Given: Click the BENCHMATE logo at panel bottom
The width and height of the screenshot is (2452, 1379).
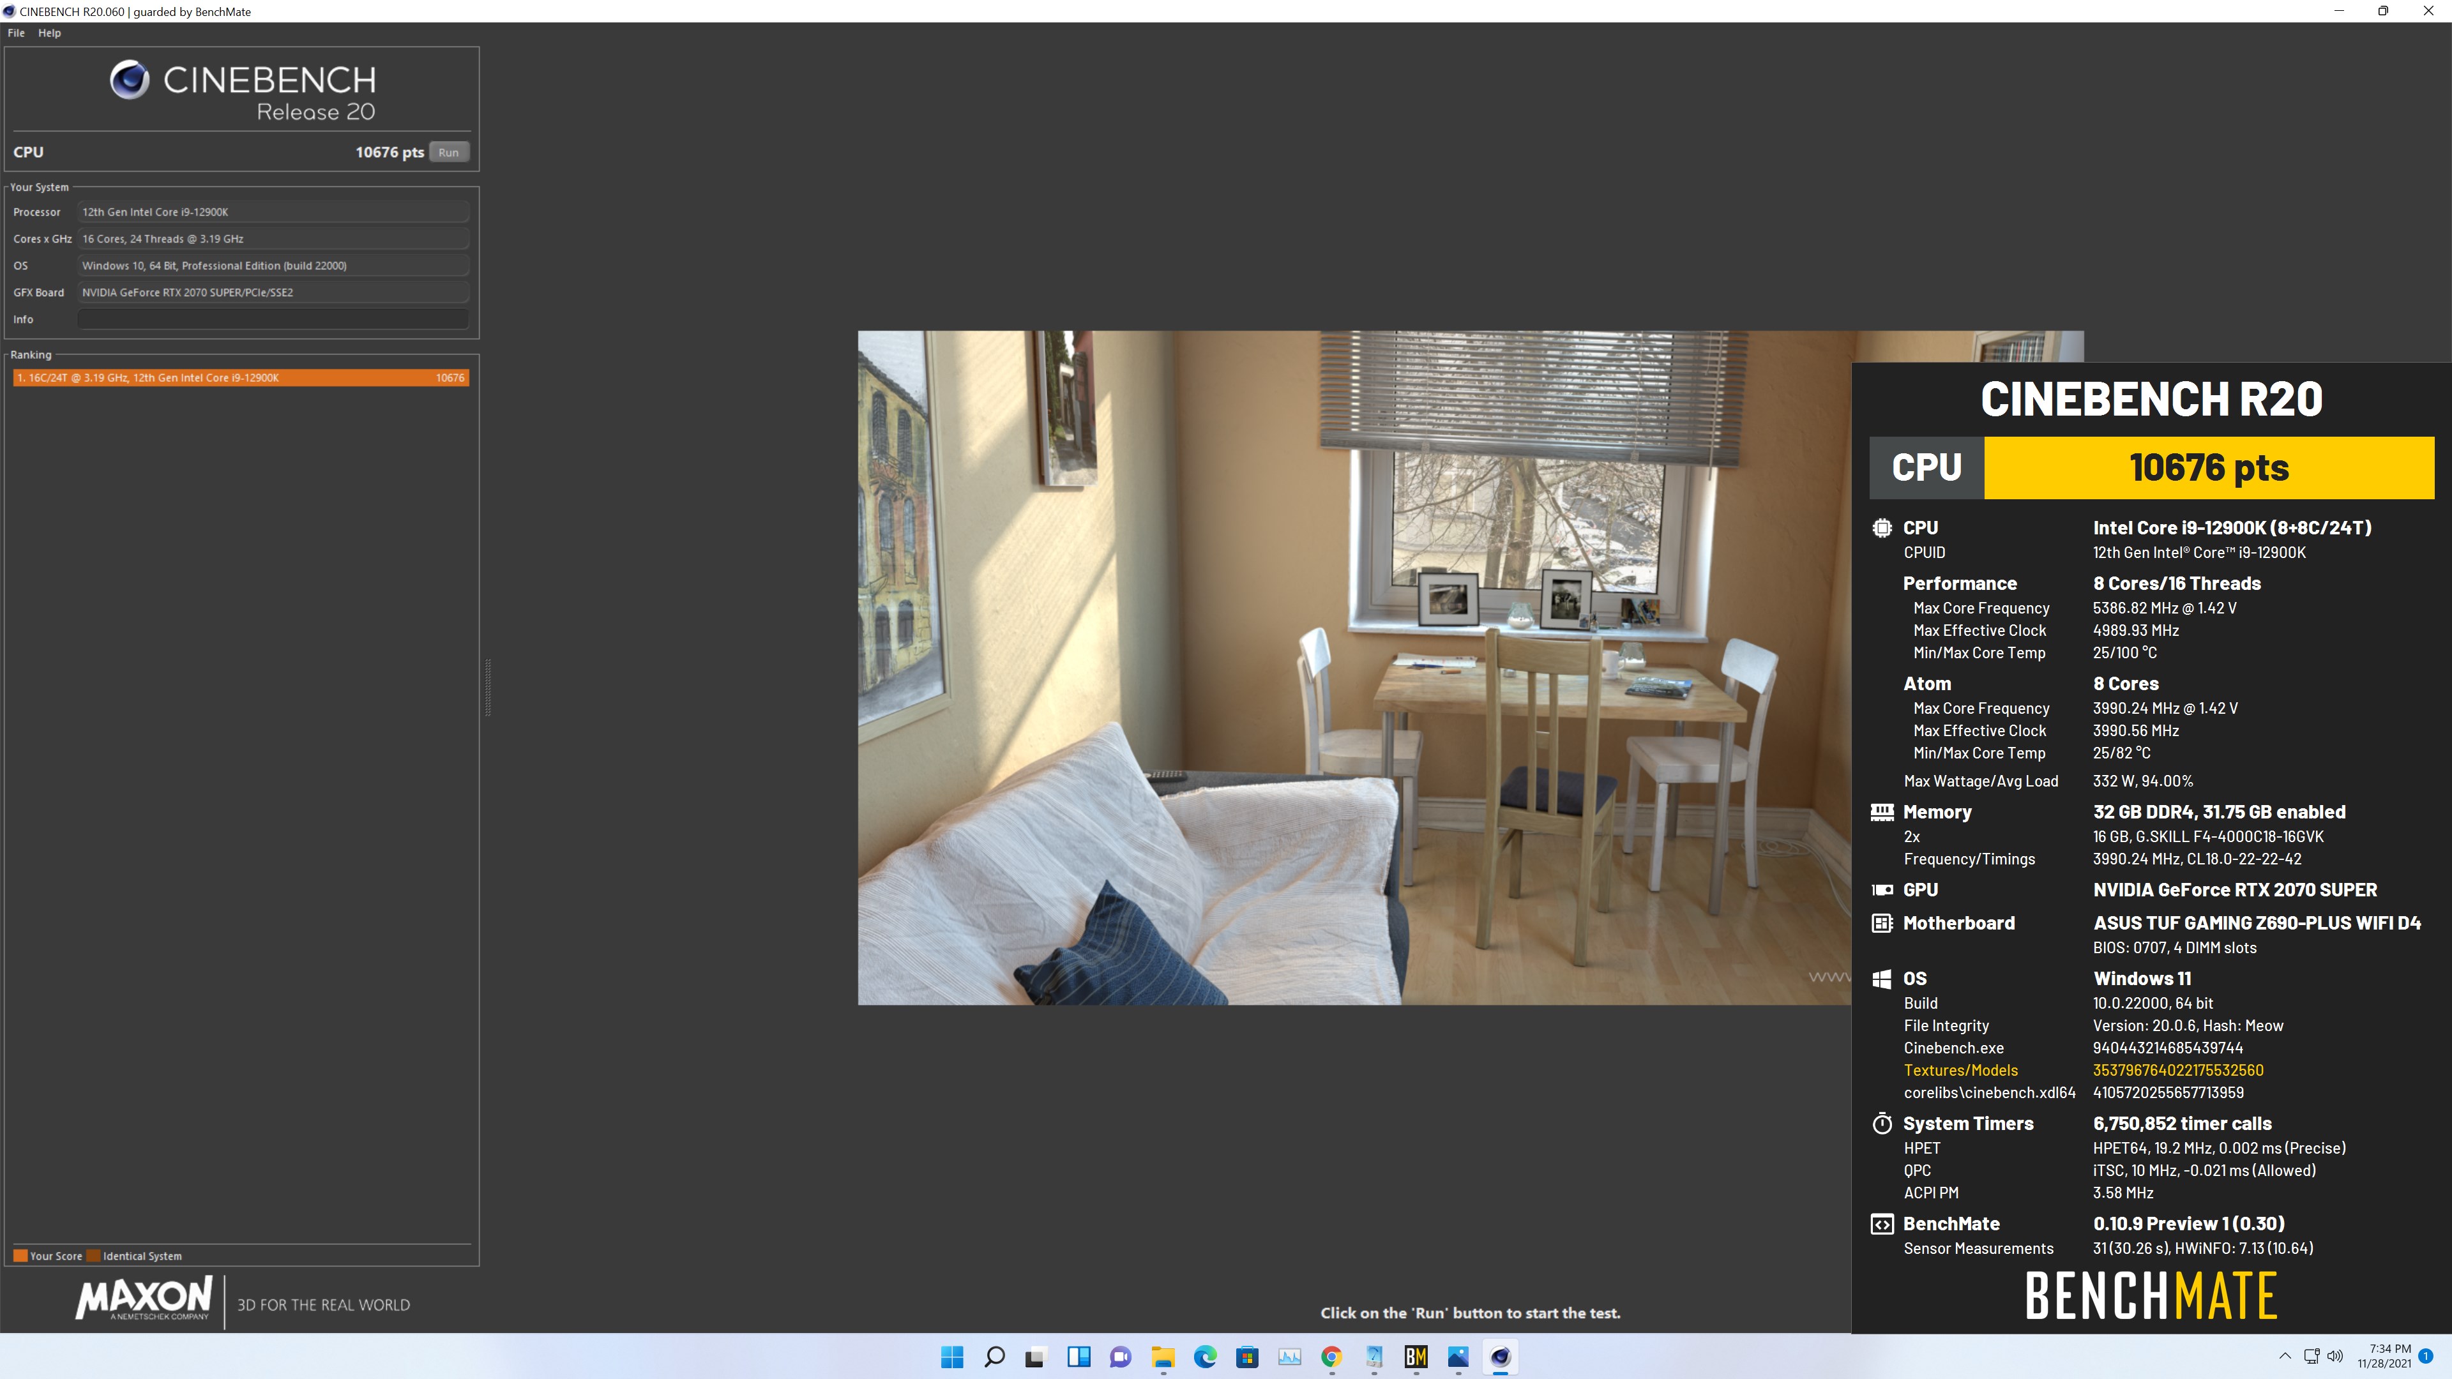Looking at the screenshot, I should point(2150,1295).
